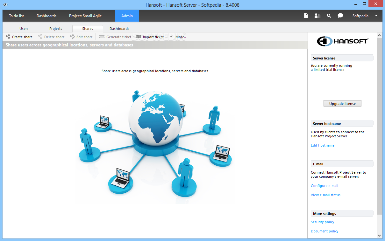Switch to the Projects tab
This screenshot has width=385, height=241.
(56, 29)
